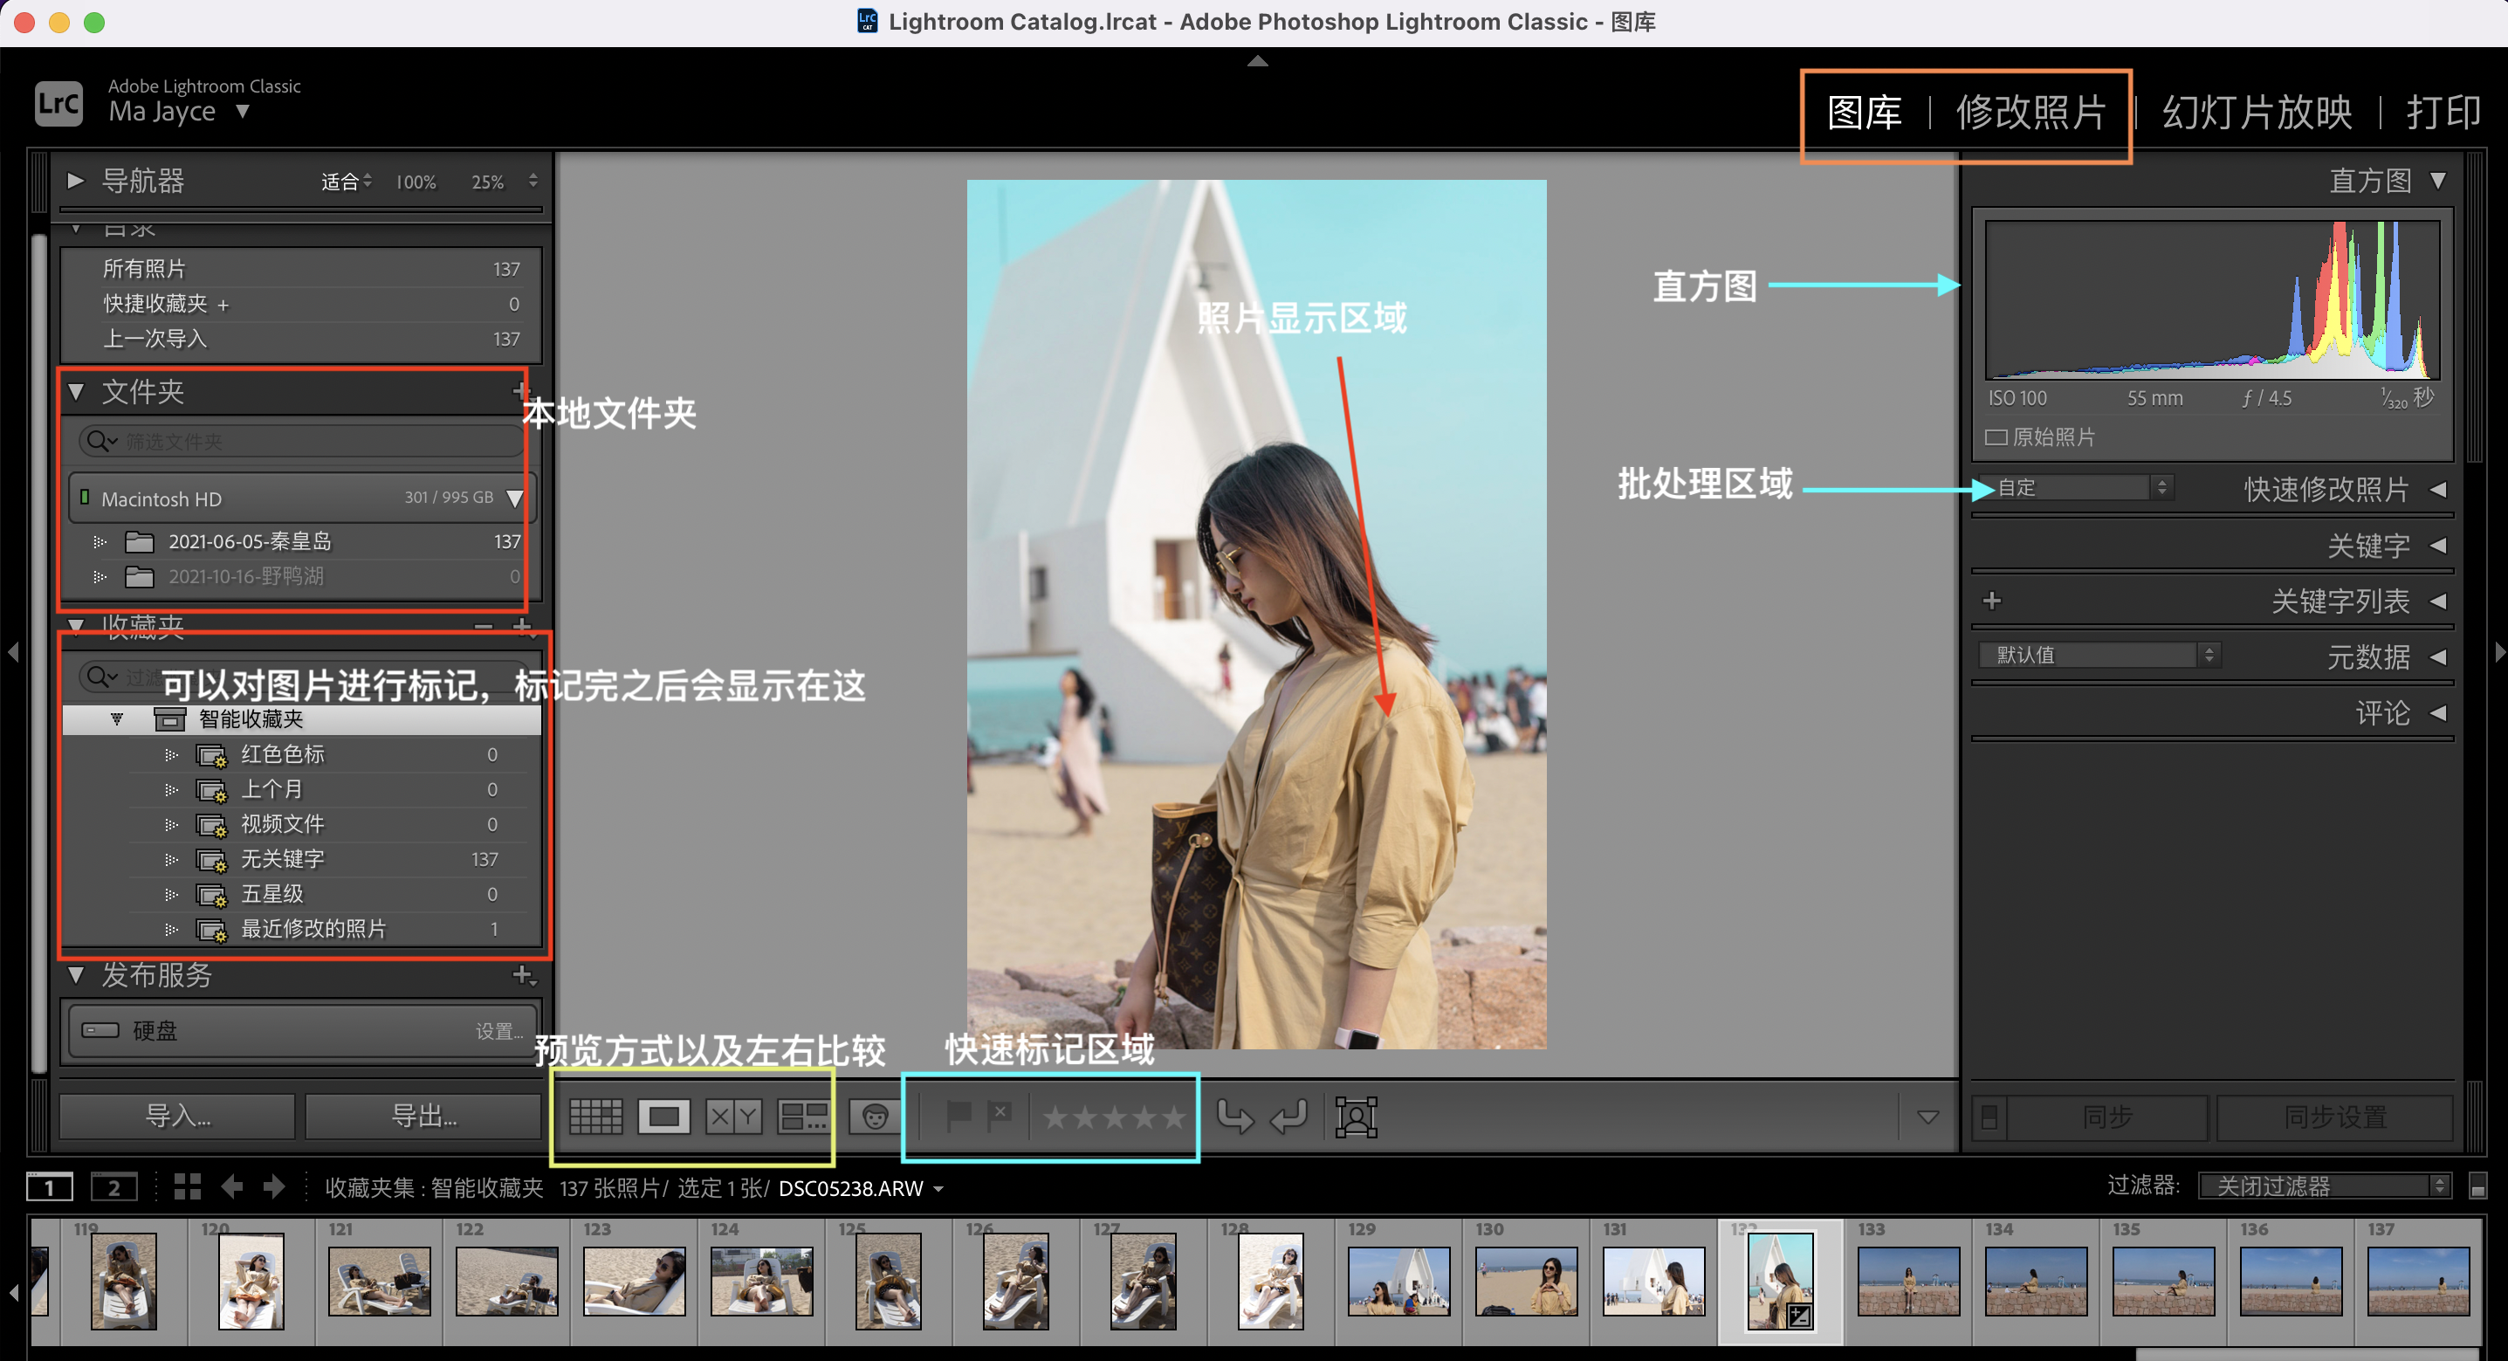Open 默认值 metadata dropdown
Image resolution: width=2508 pixels, height=1361 pixels.
(2099, 656)
